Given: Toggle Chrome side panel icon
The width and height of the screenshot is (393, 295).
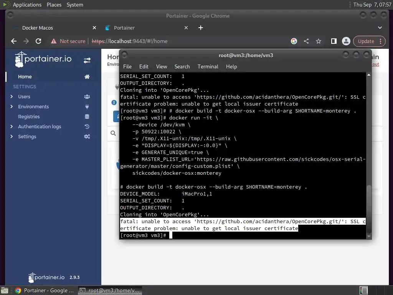Looking at the screenshot, I should (334, 41).
